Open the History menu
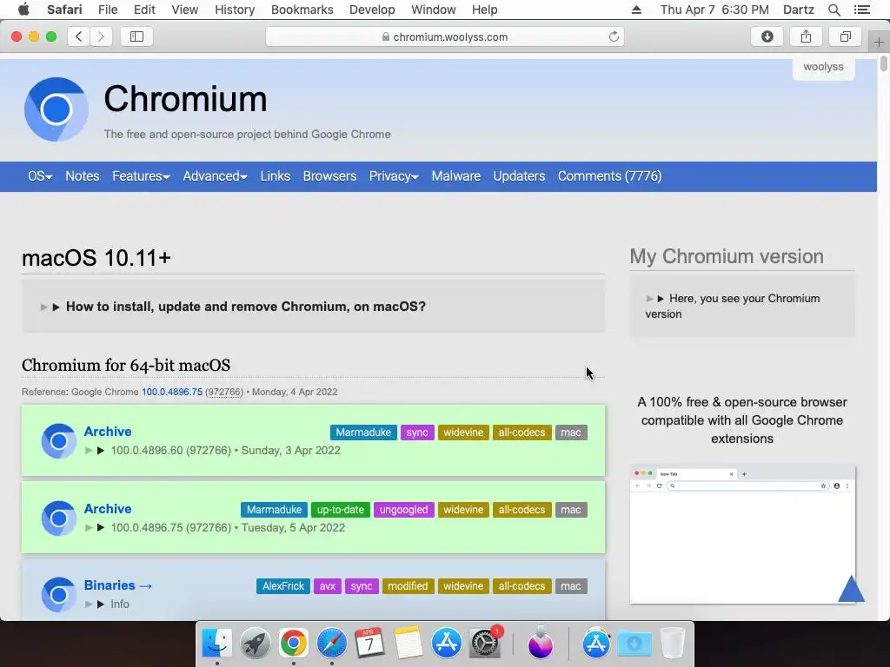Viewport: 890px width, 667px height. coord(235,10)
